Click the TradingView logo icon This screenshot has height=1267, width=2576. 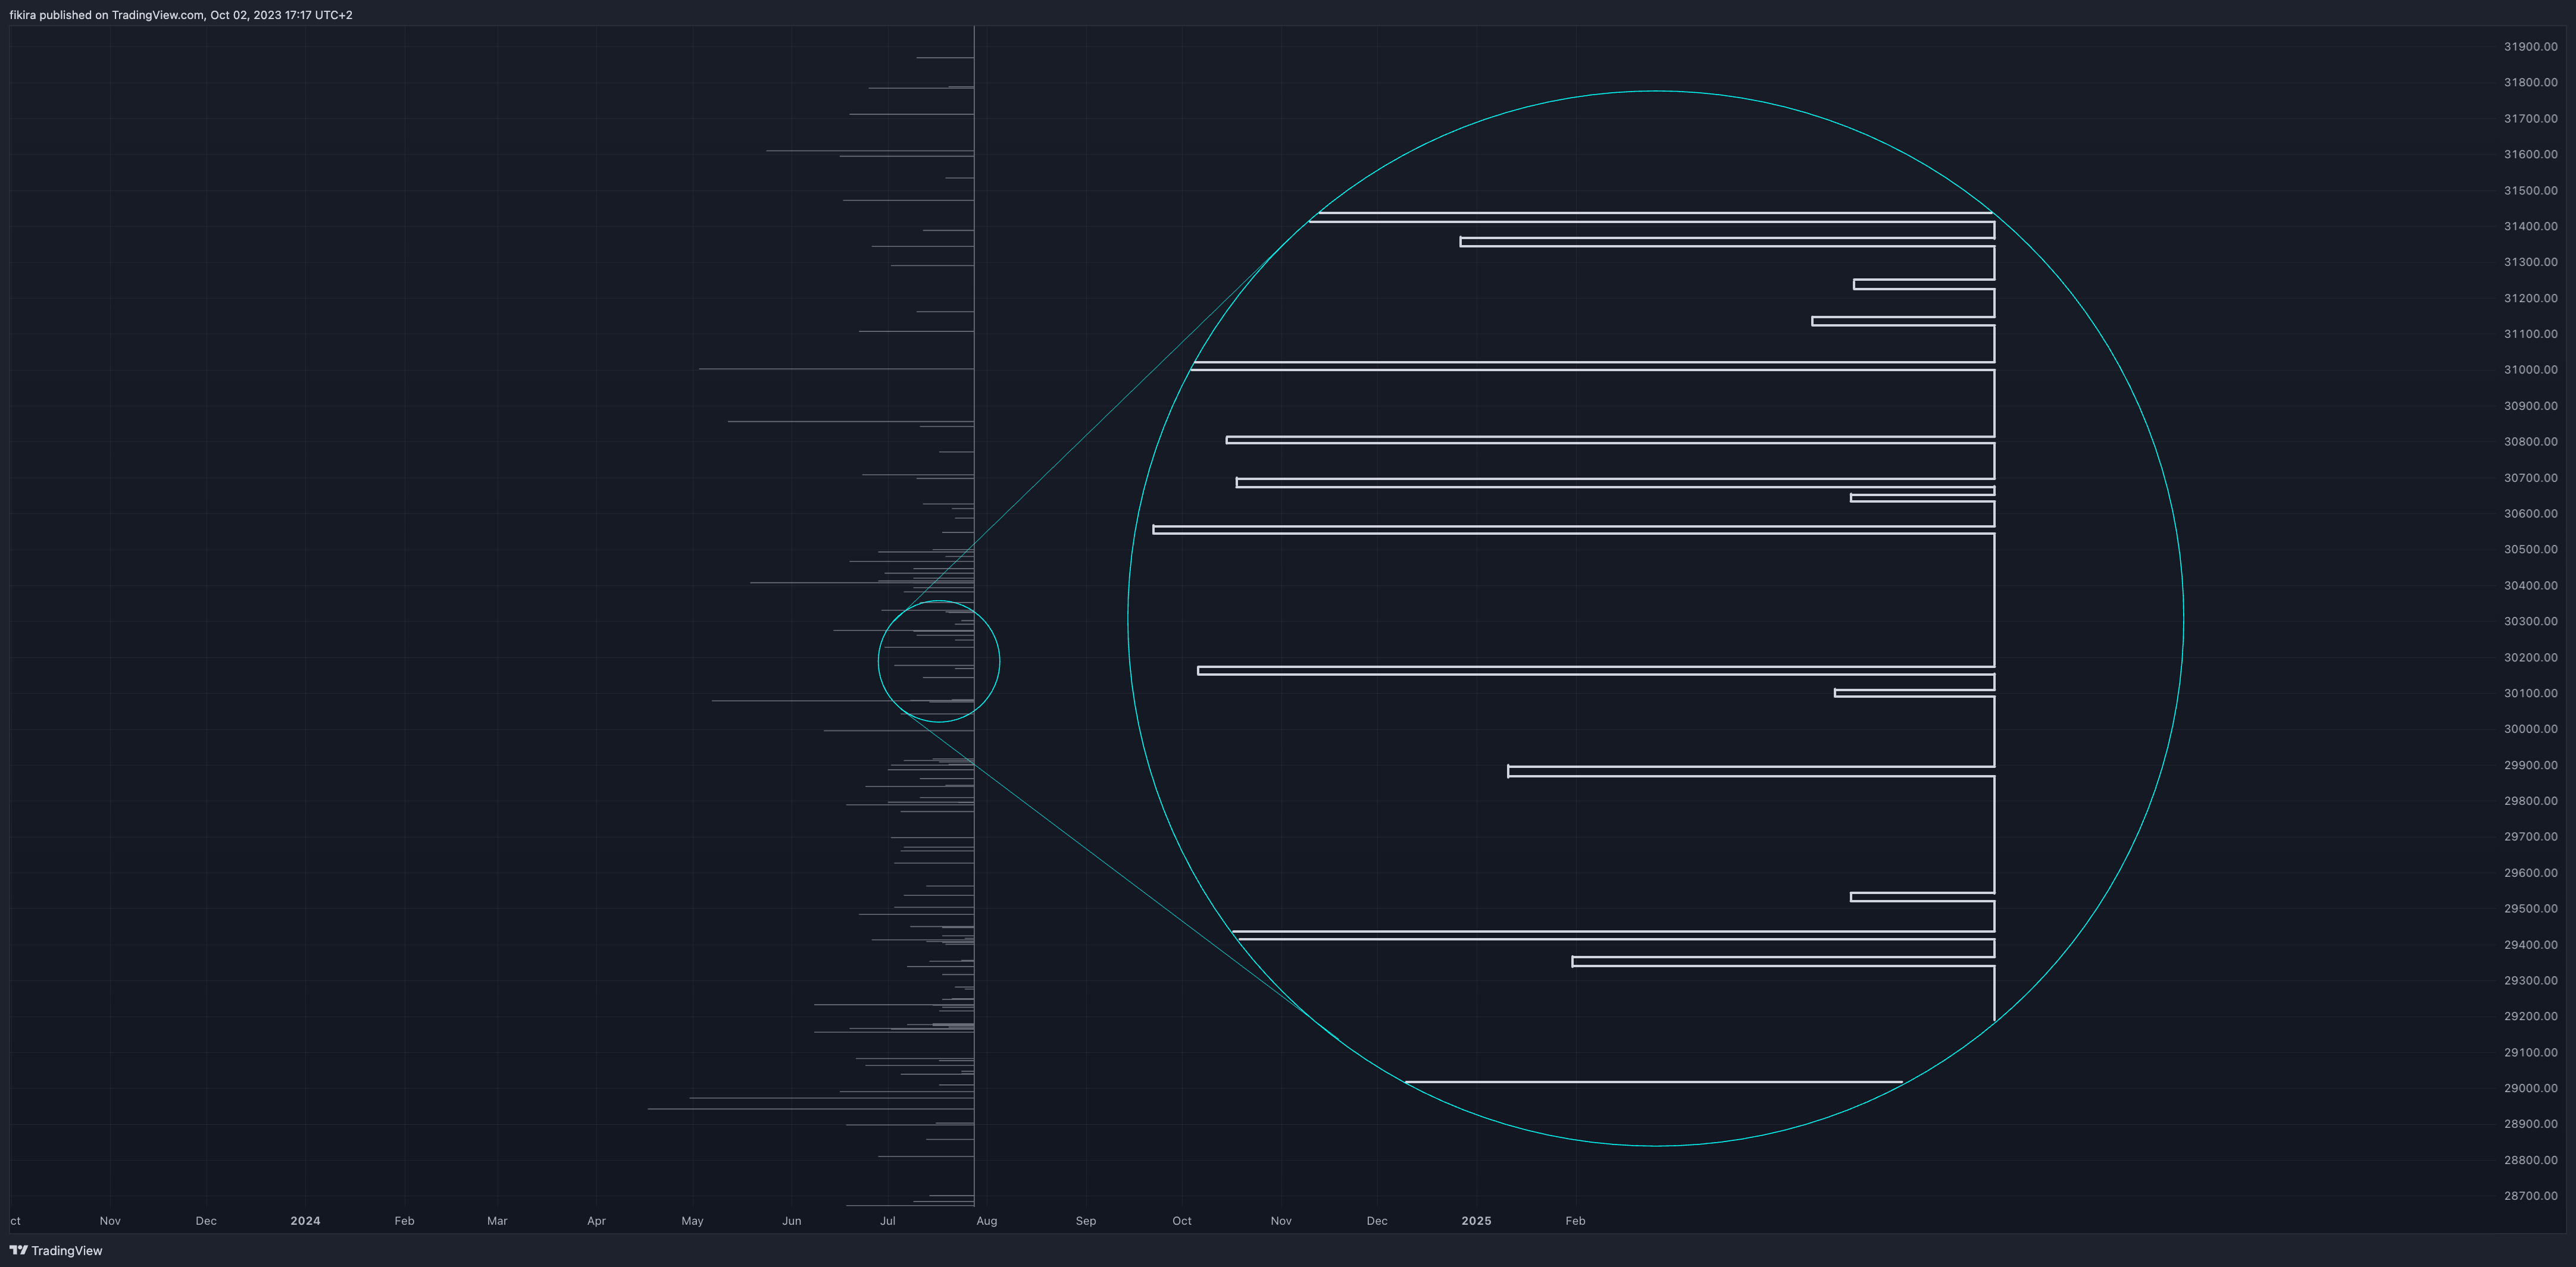pyautogui.click(x=18, y=1250)
